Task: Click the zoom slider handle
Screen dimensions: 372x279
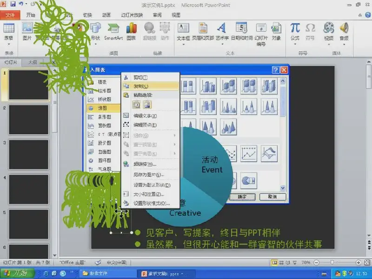Action: (x=332, y=262)
